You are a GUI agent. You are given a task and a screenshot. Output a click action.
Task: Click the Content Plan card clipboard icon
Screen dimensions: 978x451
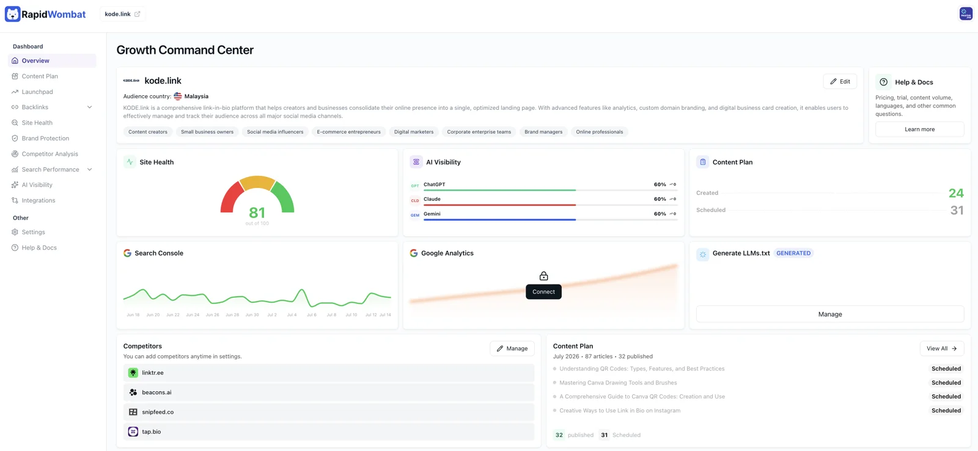click(x=703, y=162)
